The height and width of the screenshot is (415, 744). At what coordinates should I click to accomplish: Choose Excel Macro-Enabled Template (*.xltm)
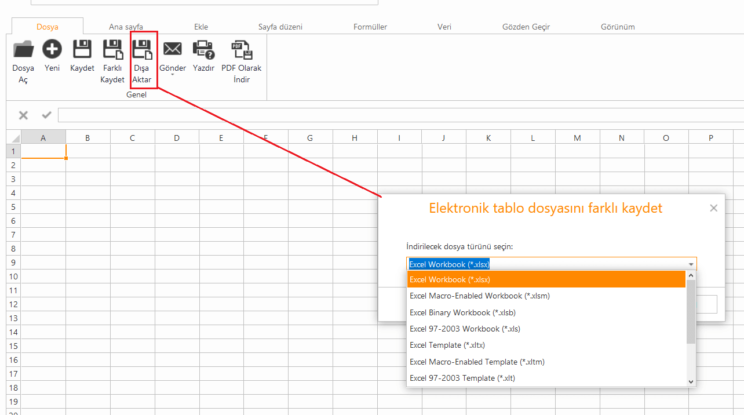(x=546, y=362)
